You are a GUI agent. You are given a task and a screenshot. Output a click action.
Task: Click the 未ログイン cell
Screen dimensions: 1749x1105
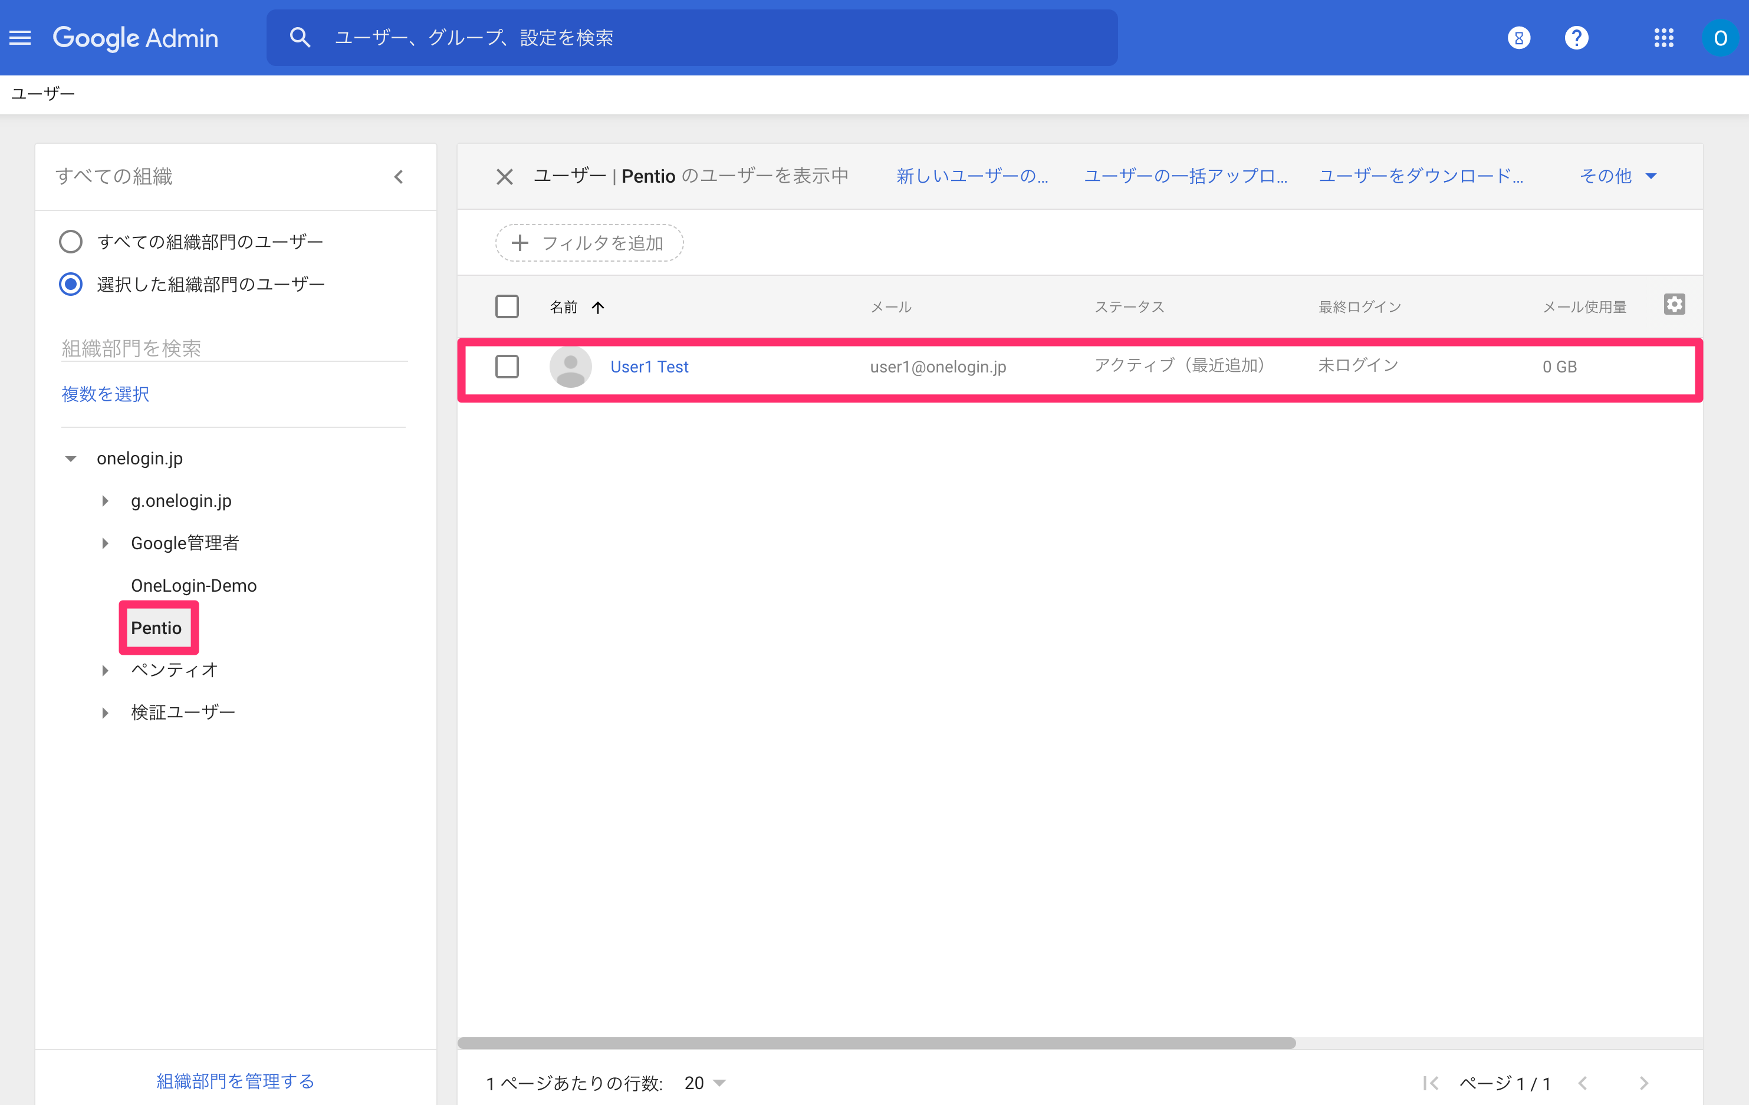point(1358,365)
